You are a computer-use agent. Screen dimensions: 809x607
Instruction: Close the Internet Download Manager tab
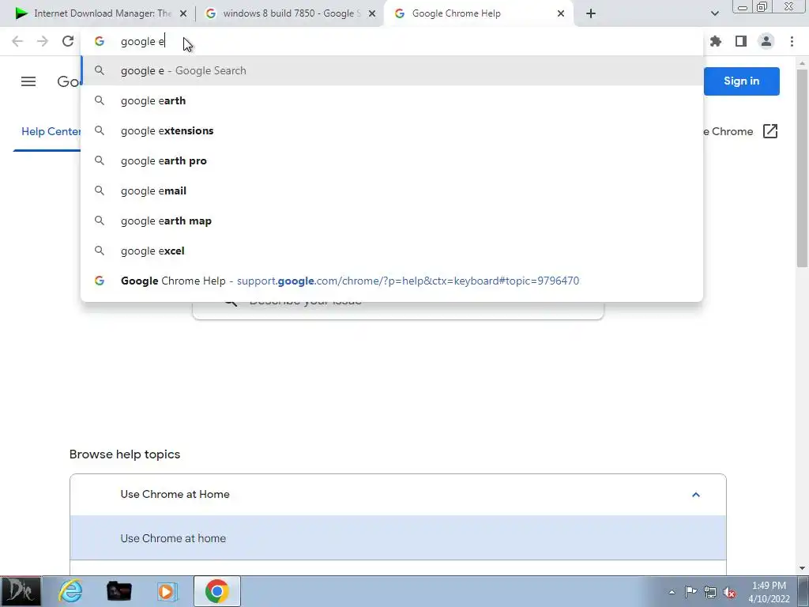coord(183,14)
